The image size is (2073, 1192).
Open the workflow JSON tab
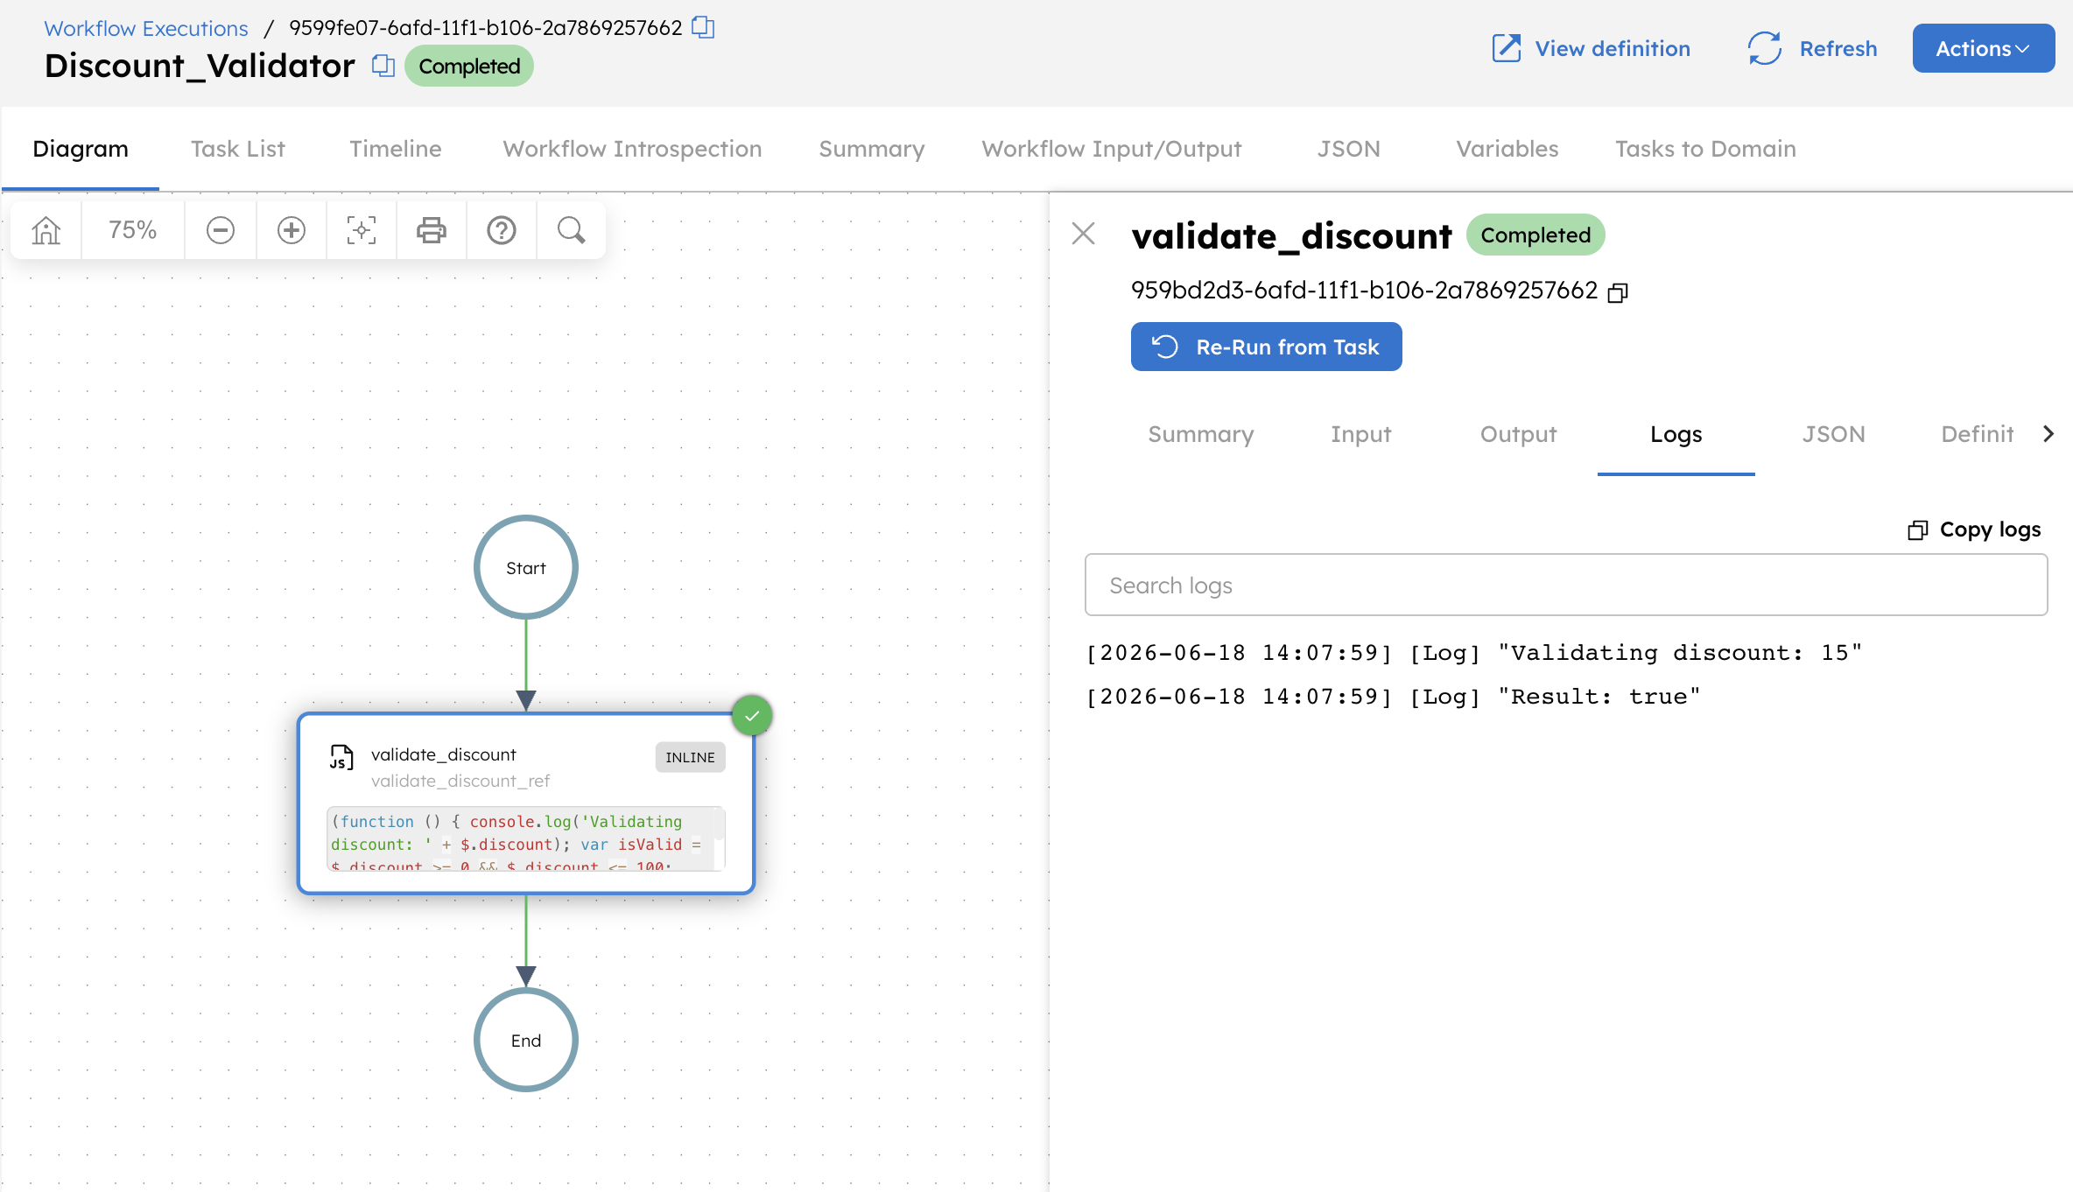pyautogui.click(x=1349, y=149)
